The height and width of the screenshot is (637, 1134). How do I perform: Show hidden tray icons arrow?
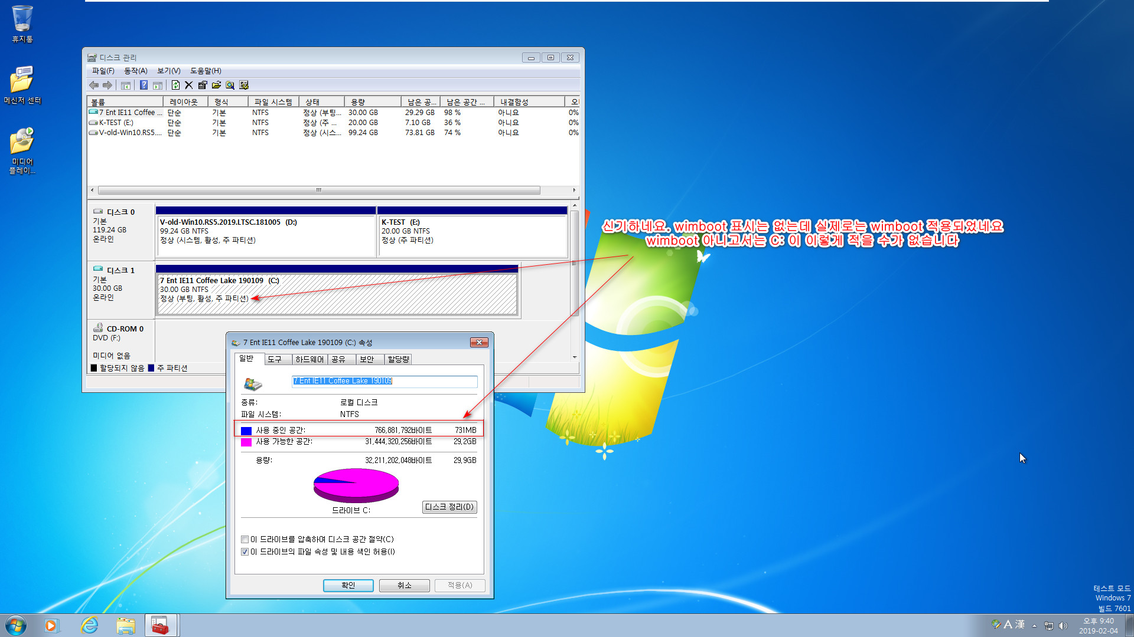(1034, 626)
